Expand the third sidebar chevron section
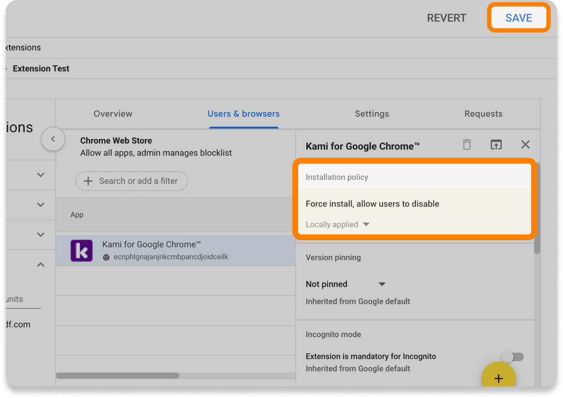563x398 pixels. tap(41, 234)
